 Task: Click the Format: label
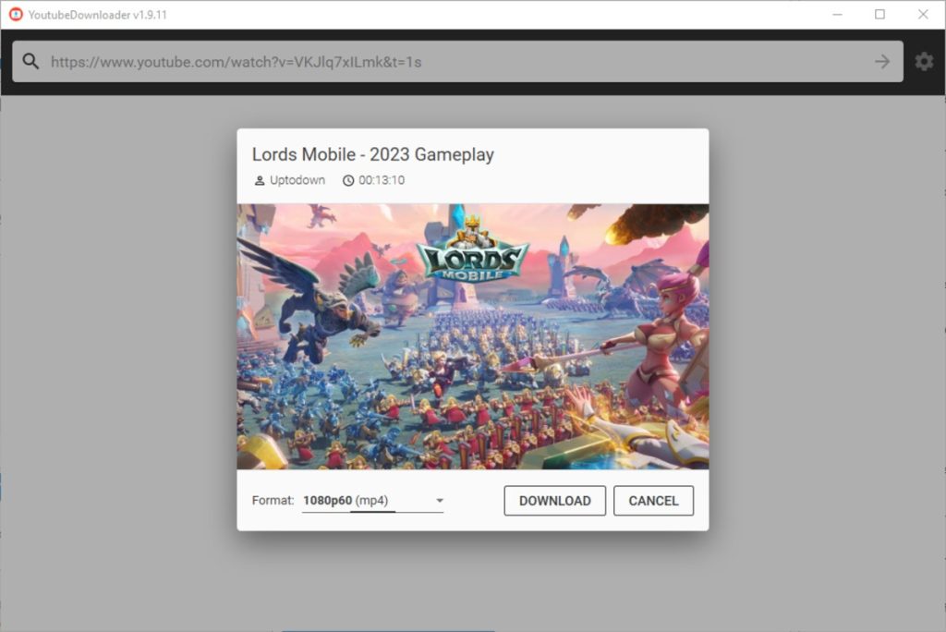[273, 501]
